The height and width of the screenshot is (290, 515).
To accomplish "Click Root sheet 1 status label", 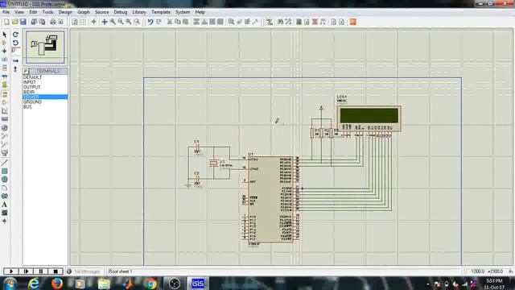I will click(121, 271).
